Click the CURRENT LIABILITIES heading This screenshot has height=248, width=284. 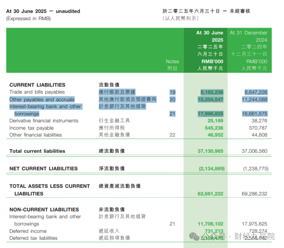click(37, 85)
